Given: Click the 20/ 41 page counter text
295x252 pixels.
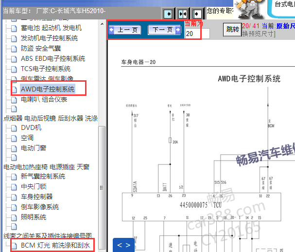Looking at the screenshot, I should coord(251,26).
